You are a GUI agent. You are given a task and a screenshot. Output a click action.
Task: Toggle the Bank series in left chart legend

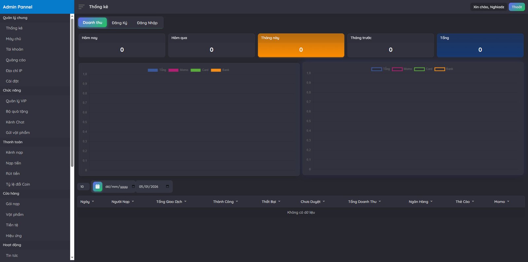220,70
